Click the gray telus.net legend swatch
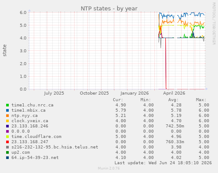The image size is (218, 173). click(7, 147)
